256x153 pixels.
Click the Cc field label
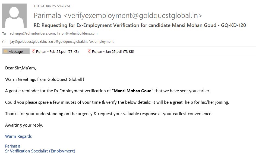4,42
